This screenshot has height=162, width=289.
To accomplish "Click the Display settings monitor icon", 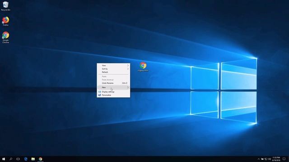I will coord(99,92).
